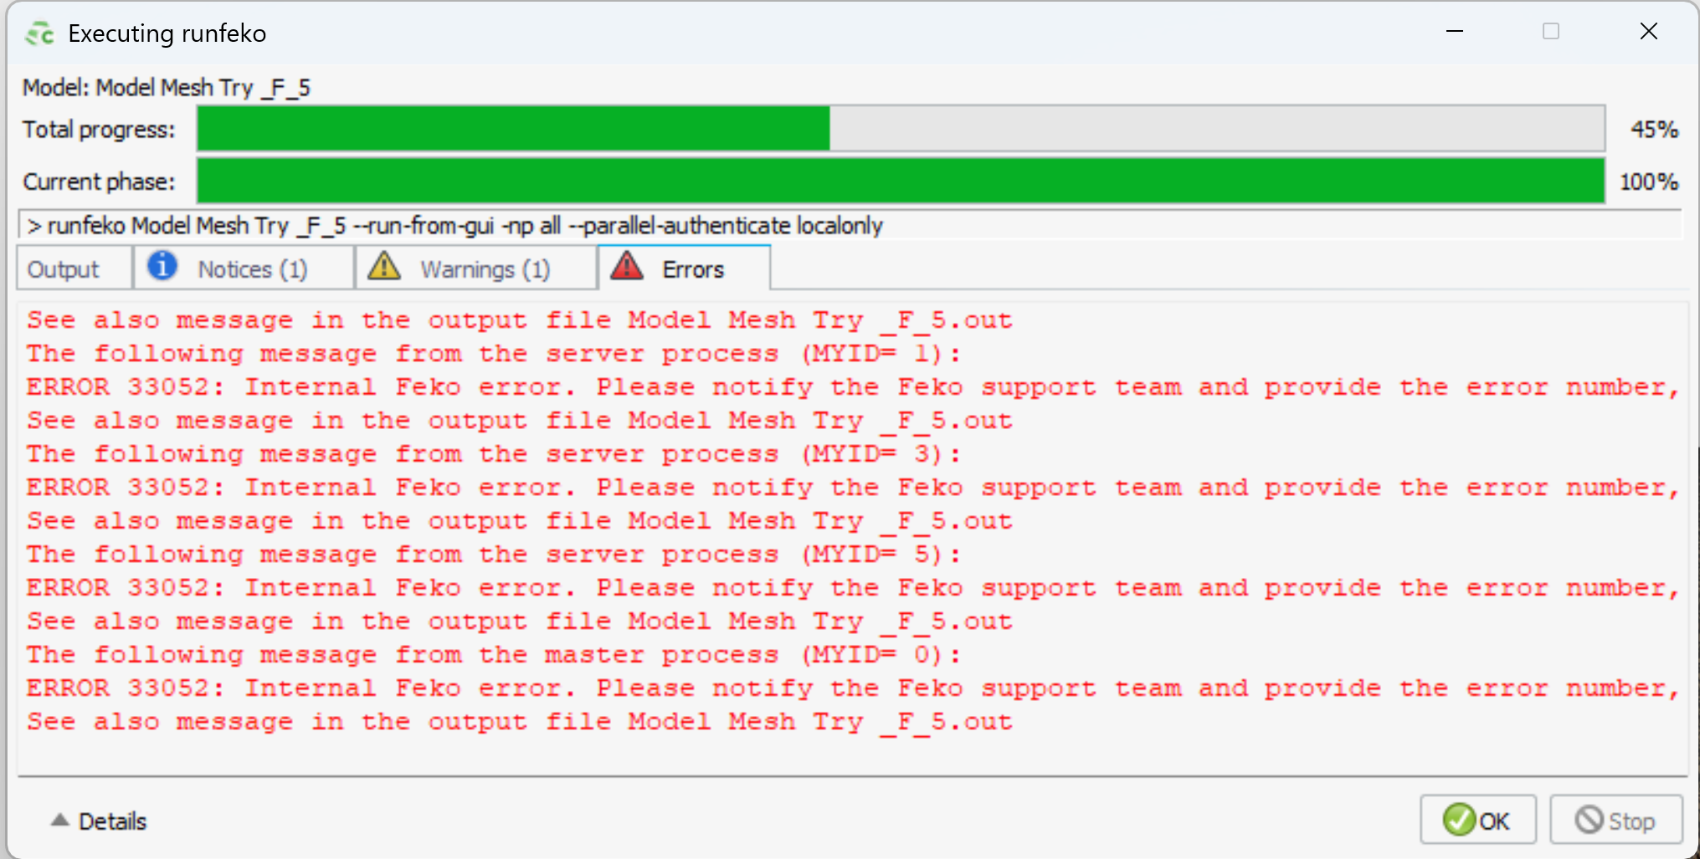Minimize the Executing runfeko window

[1455, 32]
